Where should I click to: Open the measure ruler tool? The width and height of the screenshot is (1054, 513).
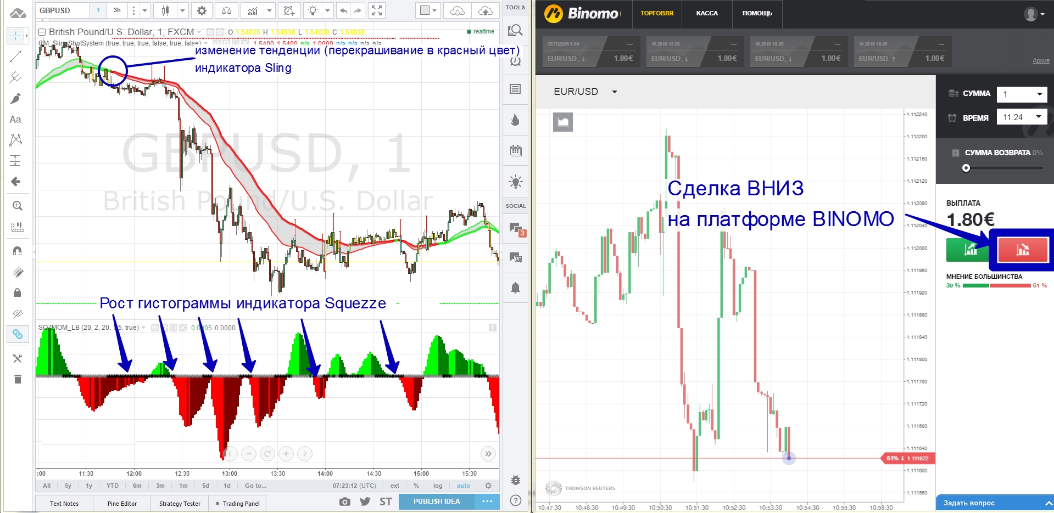17,227
